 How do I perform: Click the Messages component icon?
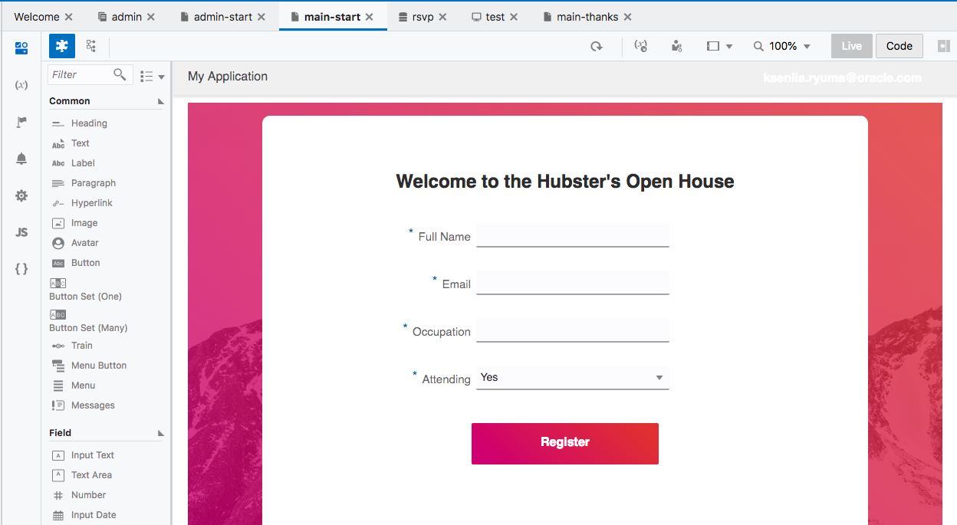point(58,405)
